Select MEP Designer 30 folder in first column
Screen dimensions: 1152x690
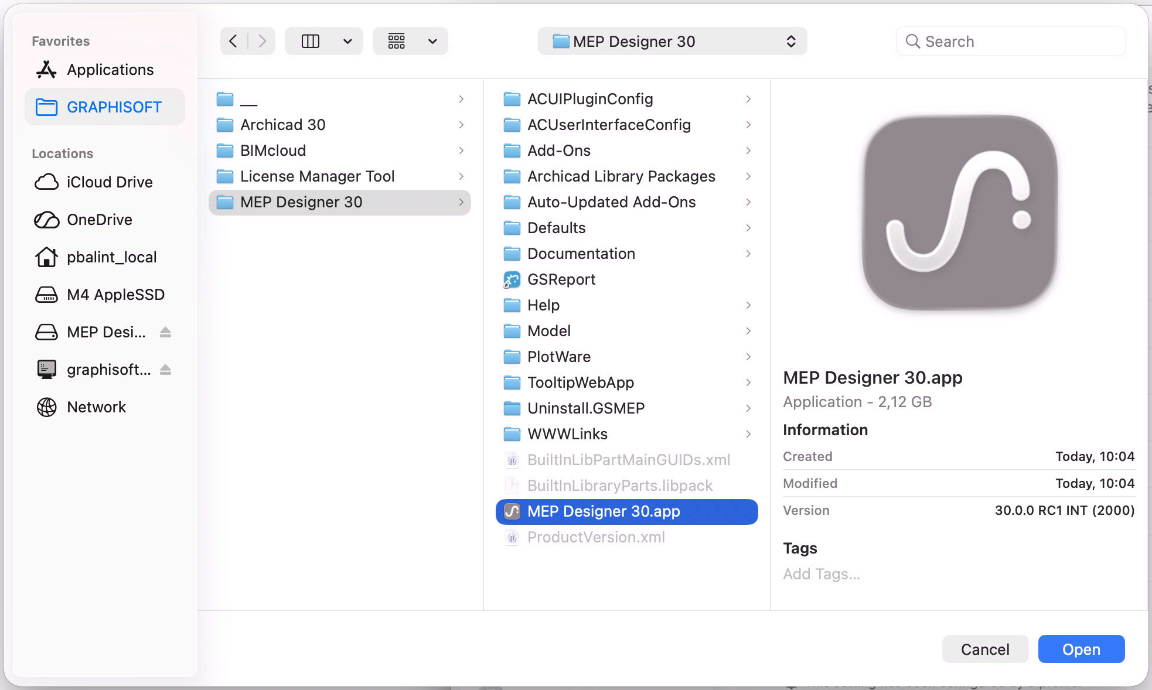pyautogui.click(x=340, y=202)
